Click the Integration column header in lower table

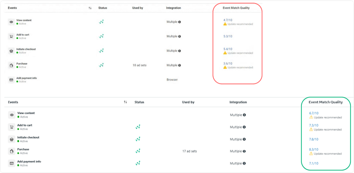point(238,102)
